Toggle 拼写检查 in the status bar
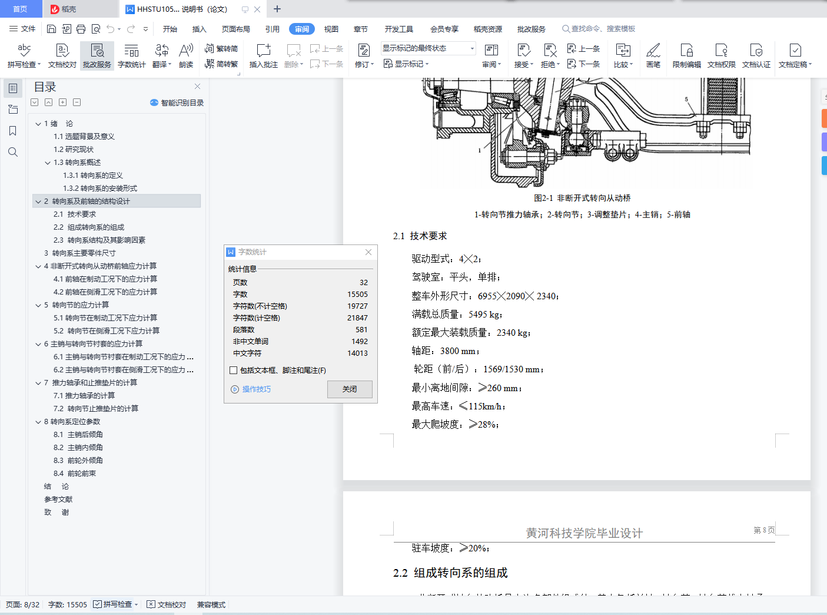 point(116,604)
